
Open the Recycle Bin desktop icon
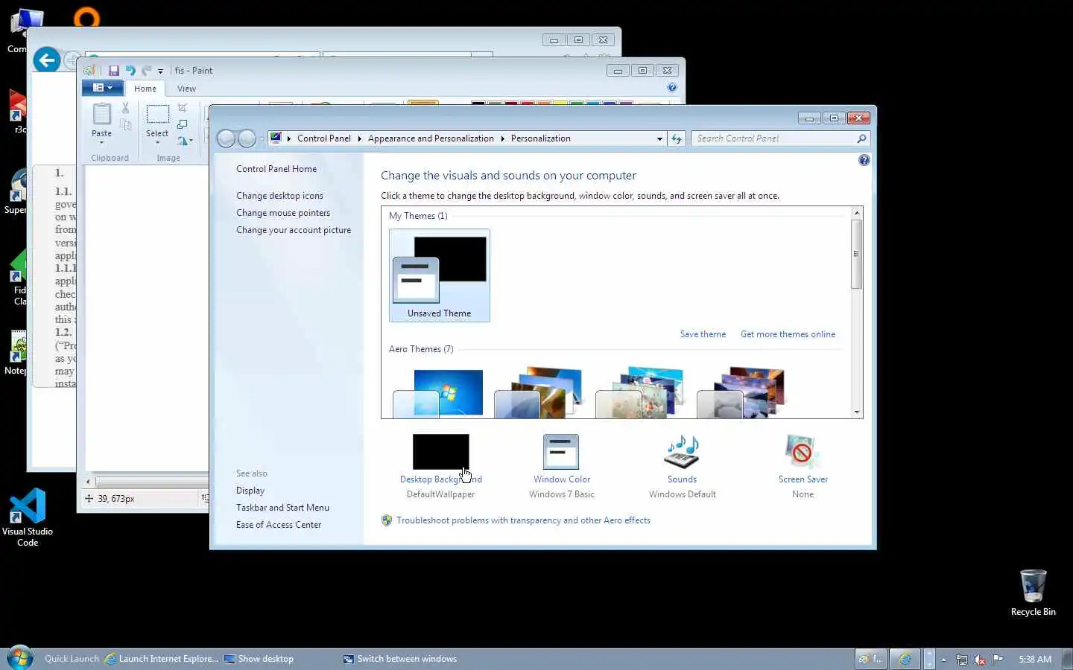pos(1033,593)
